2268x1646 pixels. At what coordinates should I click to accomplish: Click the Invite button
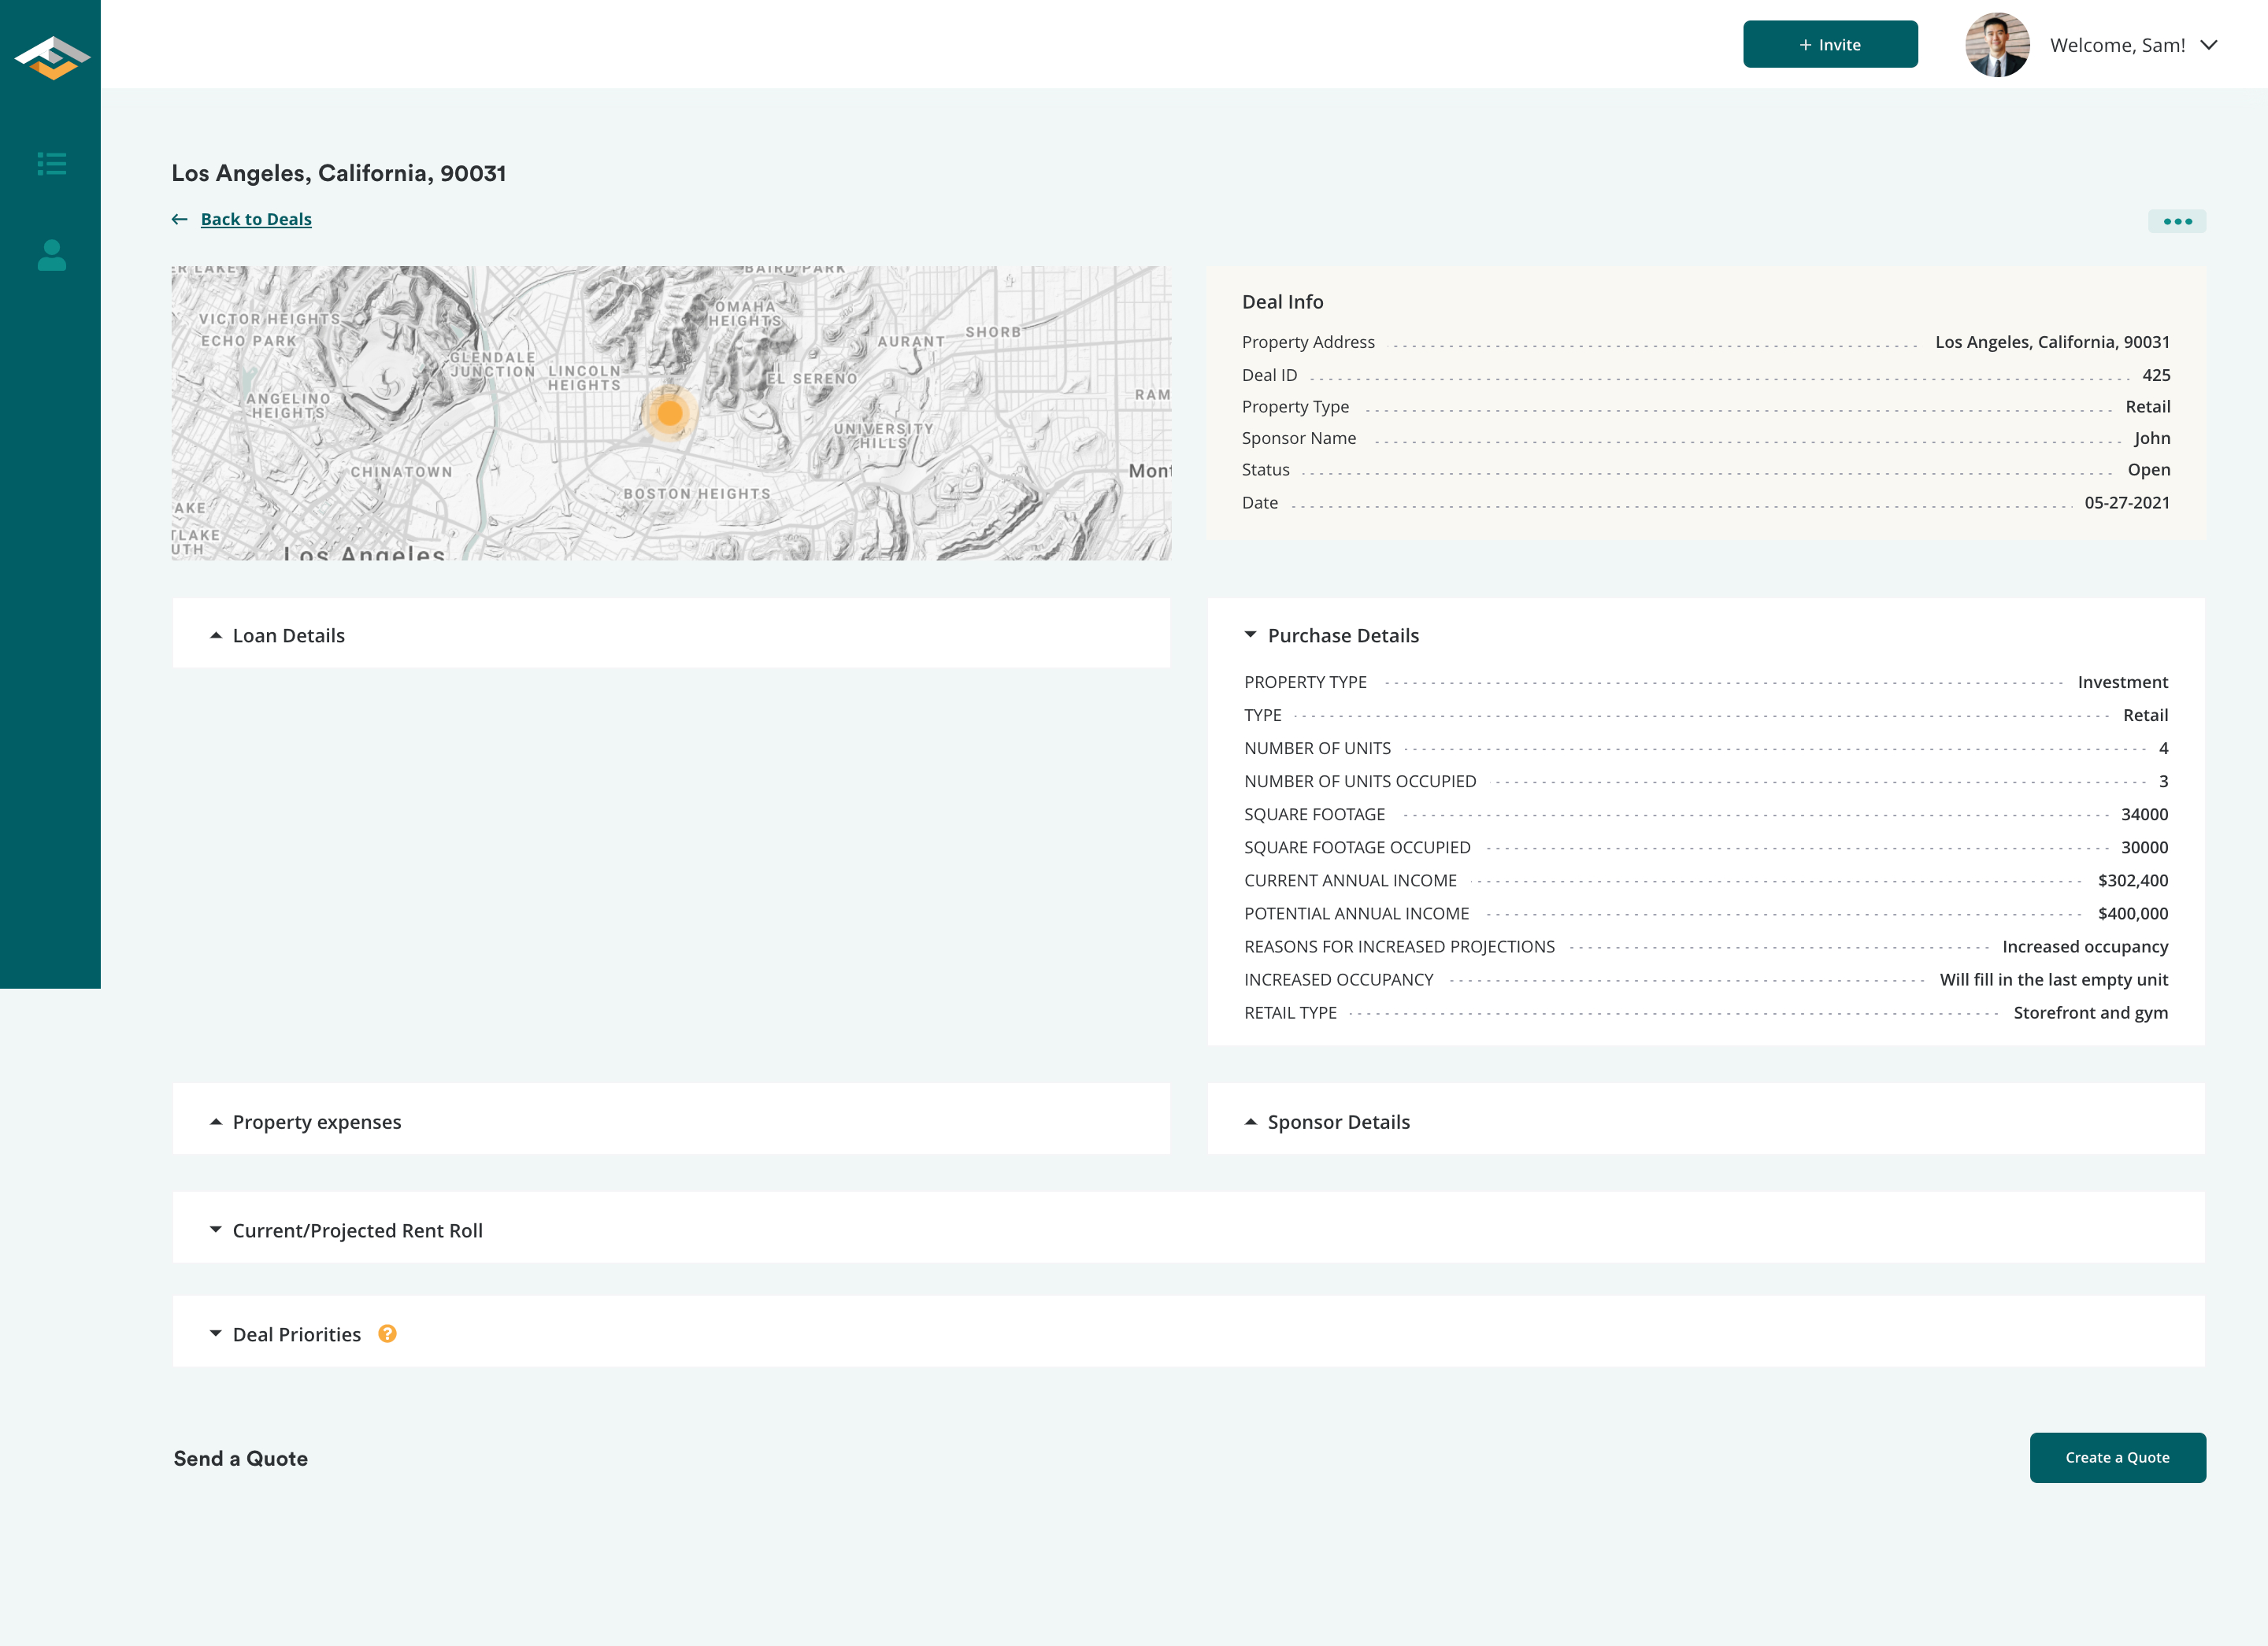(x=1830, y=44)
